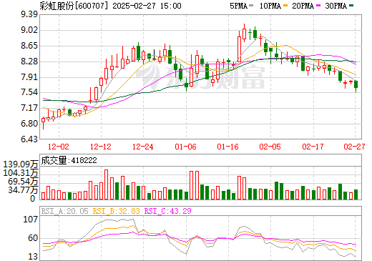The width and height of the screenshot is (372, 261).
Task: Select the 12-24 date axis label
Action: coord(143,147)
